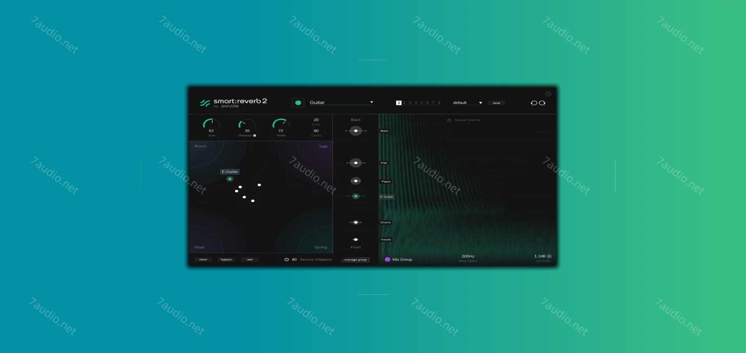Click the Mix Group name
The image size is (746, 353).
coord(402,259)
